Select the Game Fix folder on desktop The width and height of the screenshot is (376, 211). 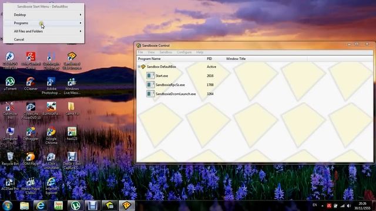[72, 108]
